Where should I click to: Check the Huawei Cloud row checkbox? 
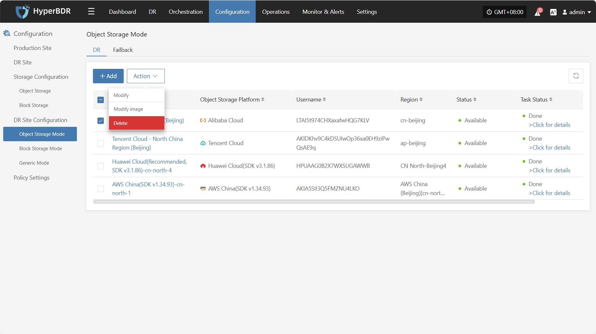[x=101, y=166]
